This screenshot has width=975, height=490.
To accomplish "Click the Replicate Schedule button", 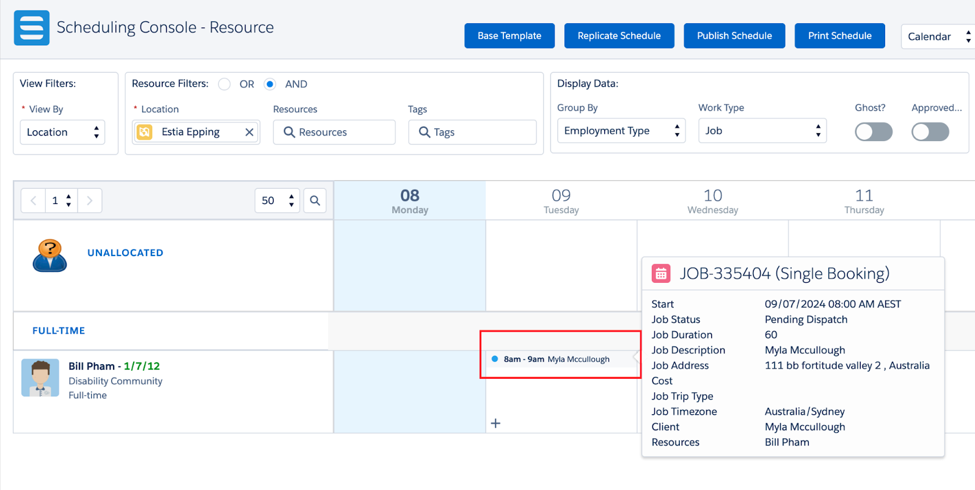I will (619, 36).
